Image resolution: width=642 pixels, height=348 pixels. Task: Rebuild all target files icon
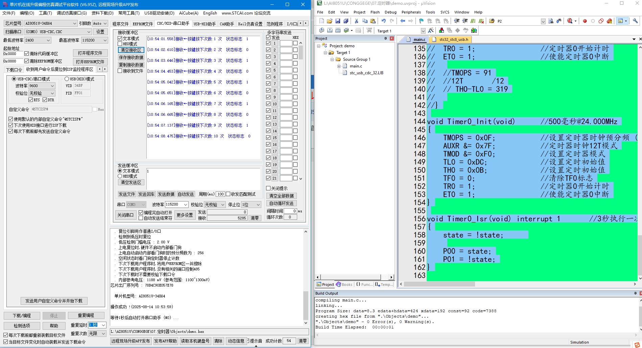pos(338,30)
